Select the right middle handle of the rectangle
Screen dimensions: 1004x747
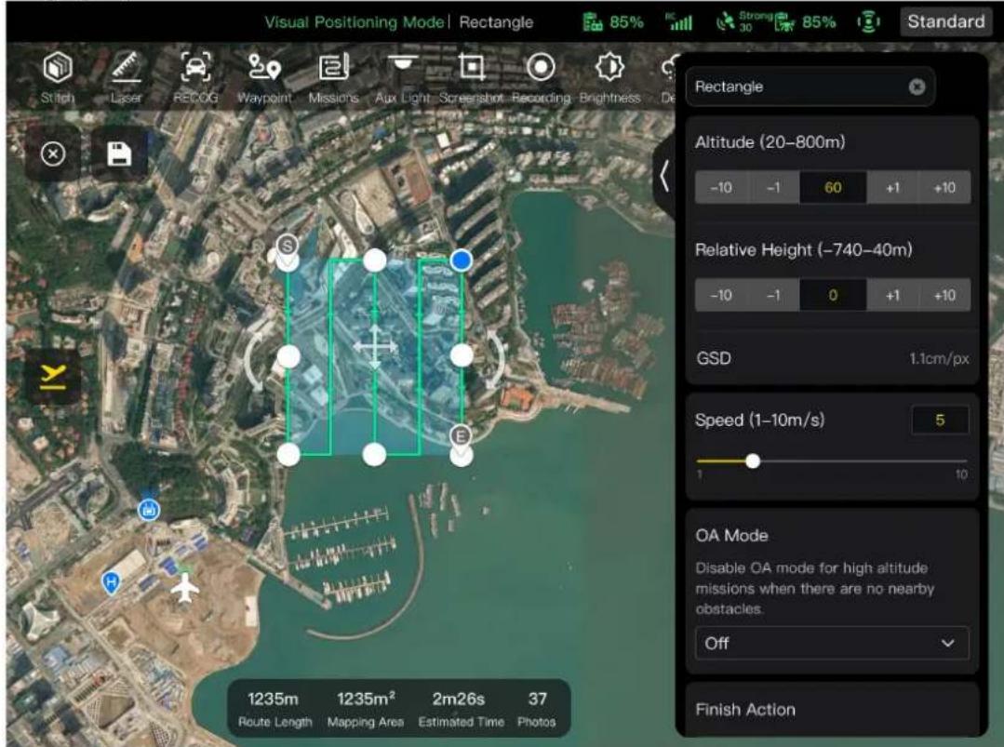[461, 355]
